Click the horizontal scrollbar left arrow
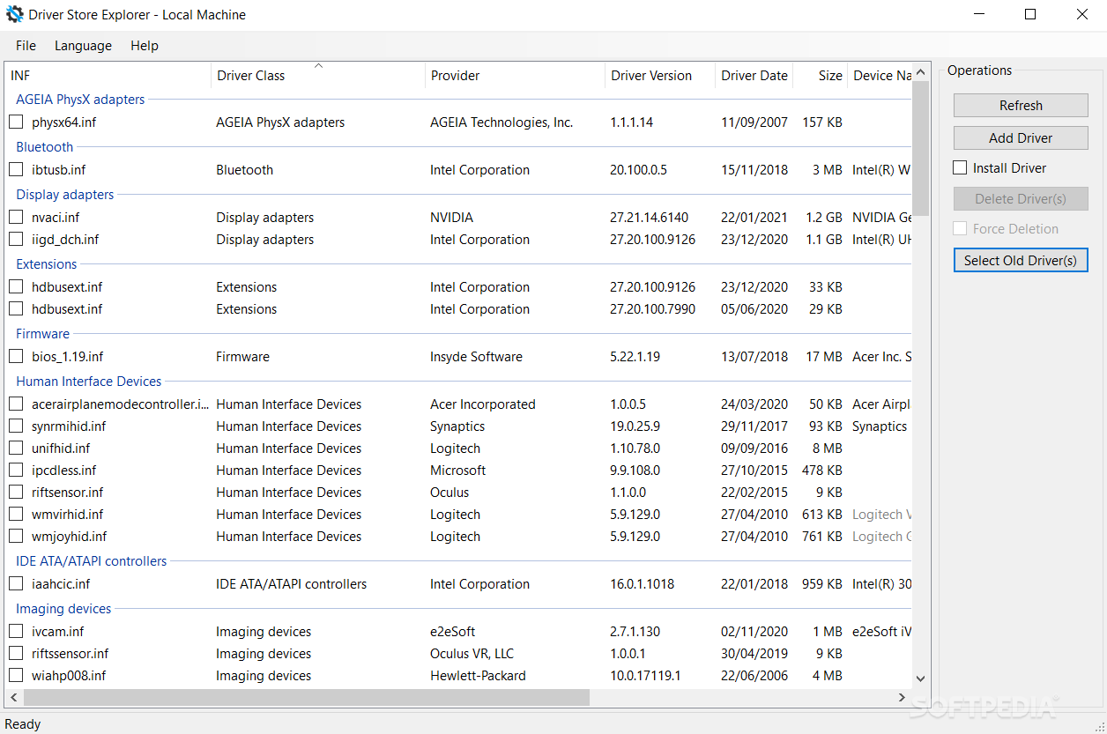The image size is (1107, 734). pos(14,697)
